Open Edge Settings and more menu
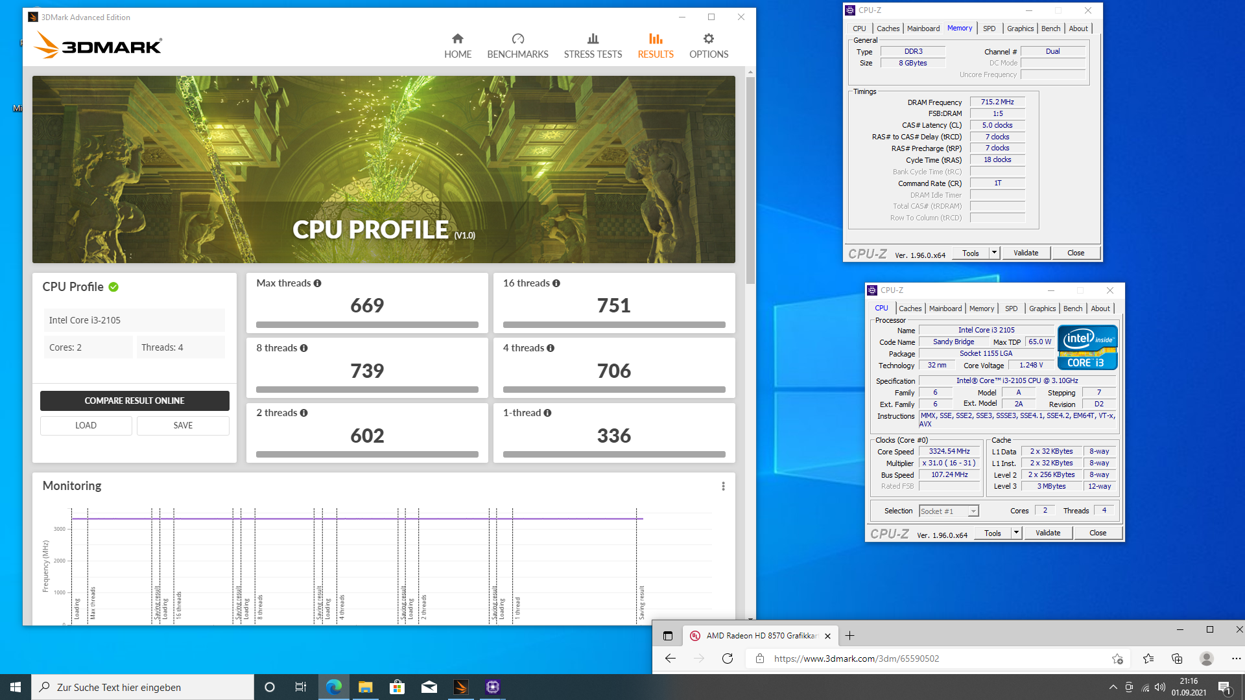The width and height of the screenshot is (1245, 700). (1236, 659)
